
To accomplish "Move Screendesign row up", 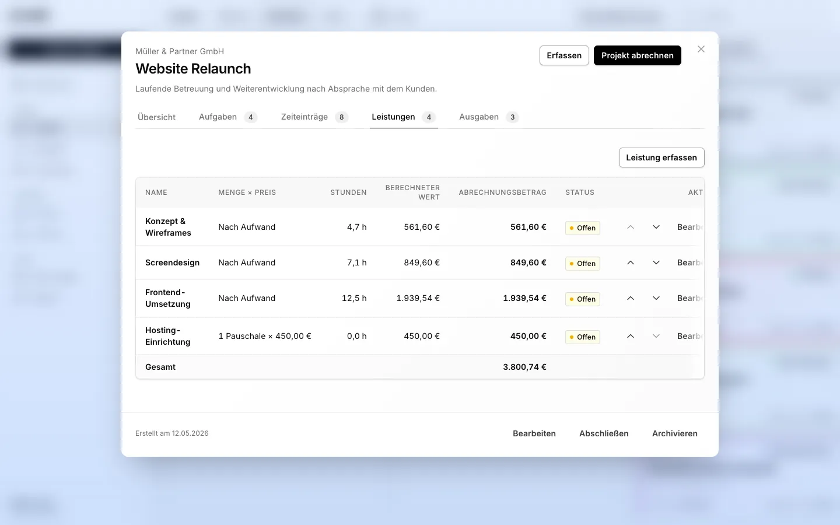I will click(x=631, y=262).
